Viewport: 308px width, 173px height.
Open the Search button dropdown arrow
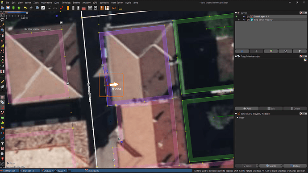coord(281,166)
